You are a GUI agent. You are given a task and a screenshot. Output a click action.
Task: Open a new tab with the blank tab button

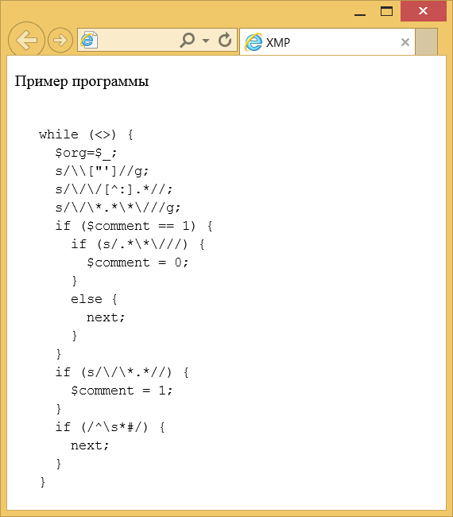coord(426,42)
